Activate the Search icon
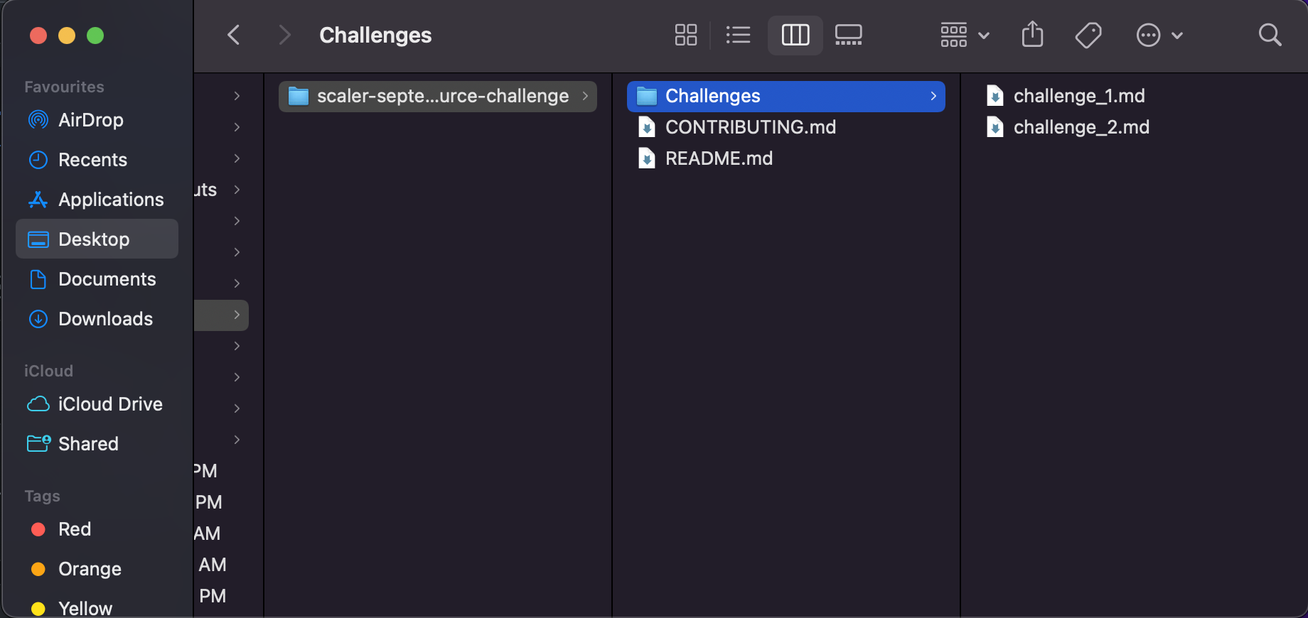Viewport: 1308px width, 618px height. 1270,35
